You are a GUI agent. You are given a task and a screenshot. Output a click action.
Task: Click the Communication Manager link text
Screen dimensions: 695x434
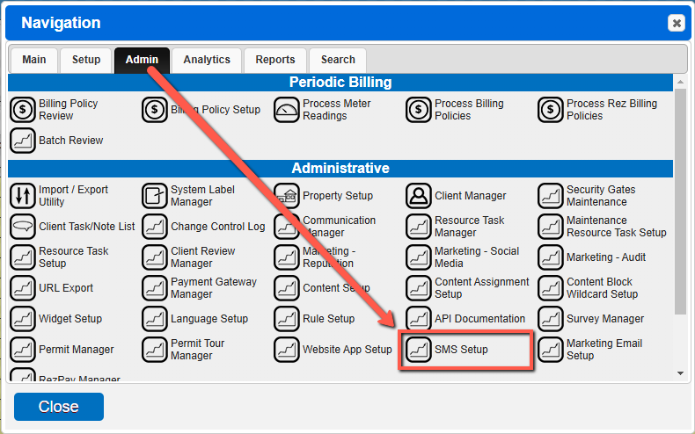click(339, 227)
